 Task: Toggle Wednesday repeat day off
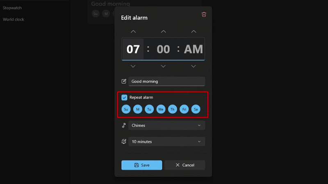161,109
